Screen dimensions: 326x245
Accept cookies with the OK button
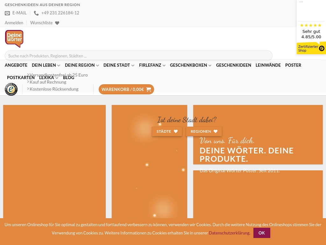[x=262, y=233]
